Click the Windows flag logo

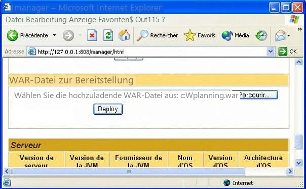(294, 20)
